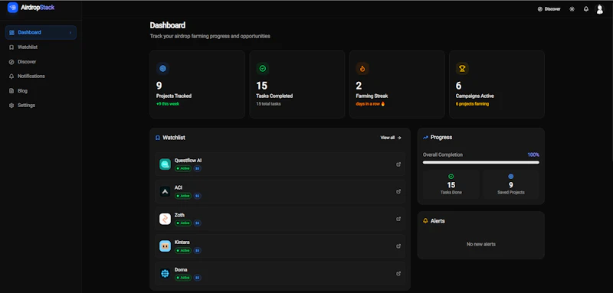Click the View all watchlist link
The height and width of the screenshot is (293, 613).
click(x=391, y=138)
